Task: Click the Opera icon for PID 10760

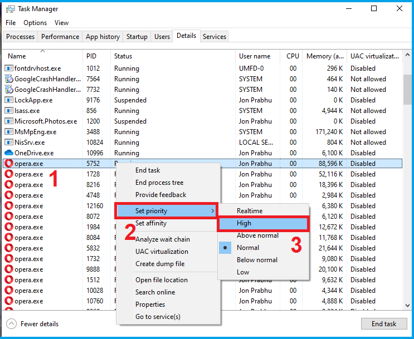Action: pyautogui.click(x=9, y=301)
